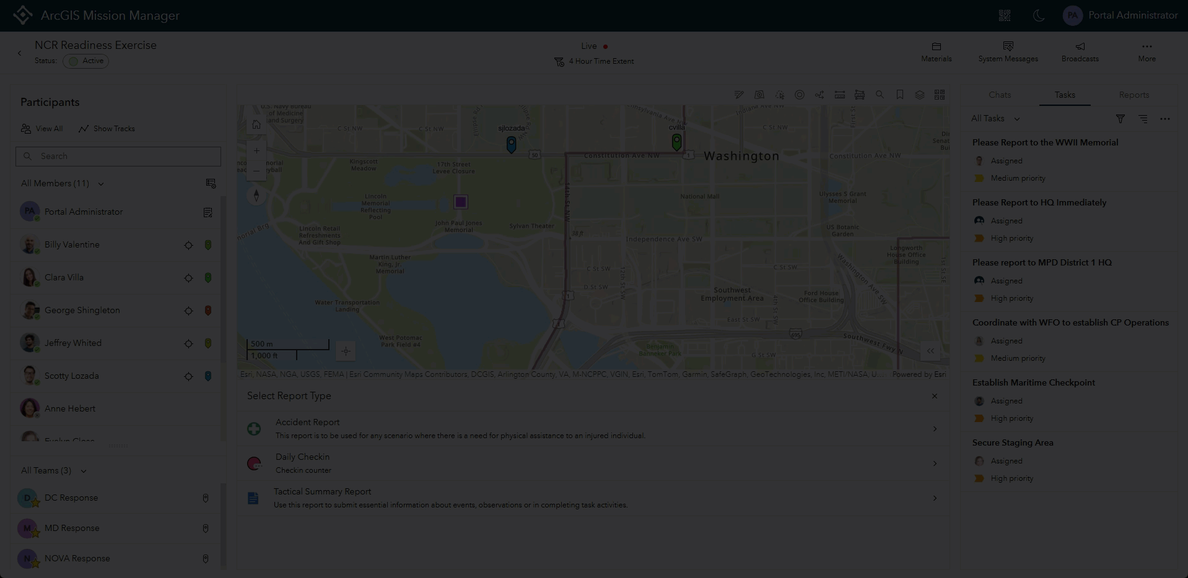
Task: Click the Broadcasts megaphone icon
Action: (1080, 46)
